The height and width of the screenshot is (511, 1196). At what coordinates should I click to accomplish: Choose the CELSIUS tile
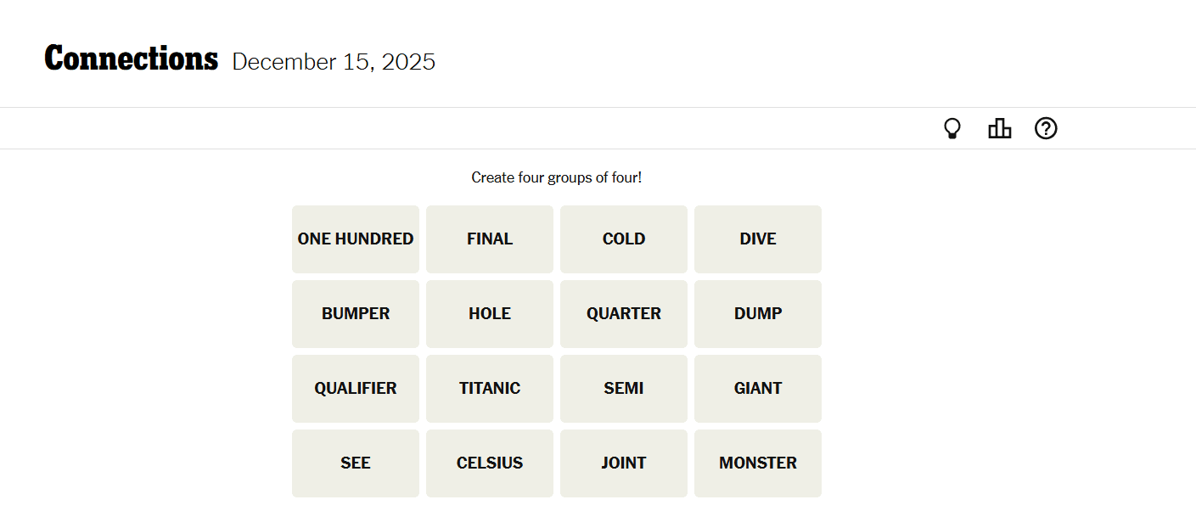point(490,463)
